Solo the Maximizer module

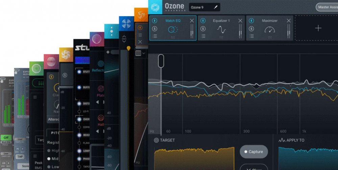pyautogui.click(x=251, y=29)
